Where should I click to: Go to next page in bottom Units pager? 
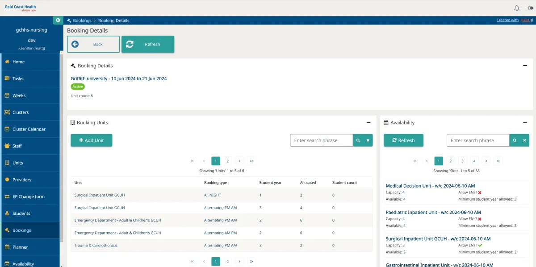(x=239, y=262)
